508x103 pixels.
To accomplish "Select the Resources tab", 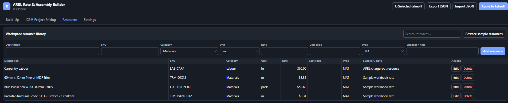I will click(x=70, y=20).
